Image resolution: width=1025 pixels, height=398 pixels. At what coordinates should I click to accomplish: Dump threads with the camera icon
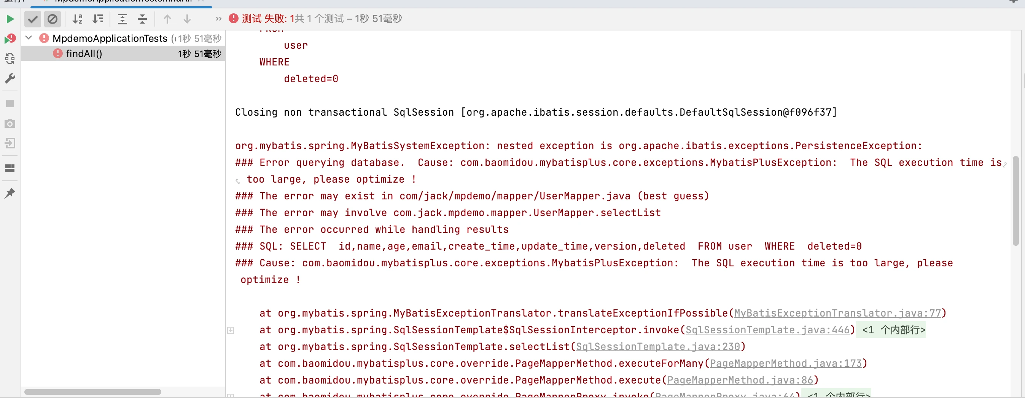click(10, 123)
